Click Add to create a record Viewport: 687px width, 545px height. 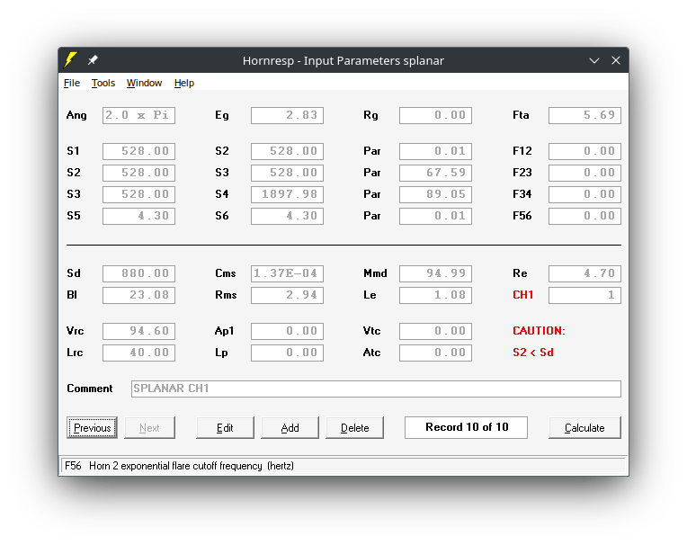pos(290,427)
